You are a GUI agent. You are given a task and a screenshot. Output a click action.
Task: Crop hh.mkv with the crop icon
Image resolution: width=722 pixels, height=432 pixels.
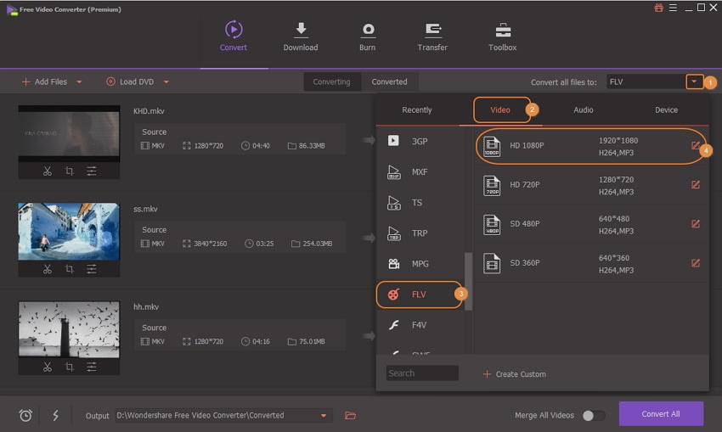[69, 367]
